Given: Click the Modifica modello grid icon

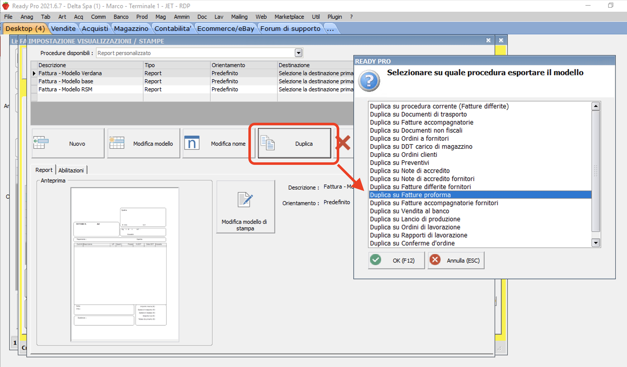Looking at the screenshot, I should (117, 143).
